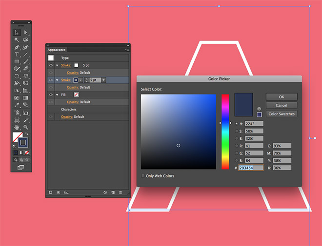Select the Pen tool

tap(17, 47)
